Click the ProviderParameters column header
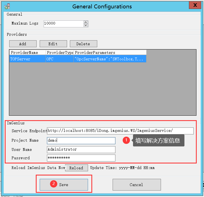 [110, 53]
